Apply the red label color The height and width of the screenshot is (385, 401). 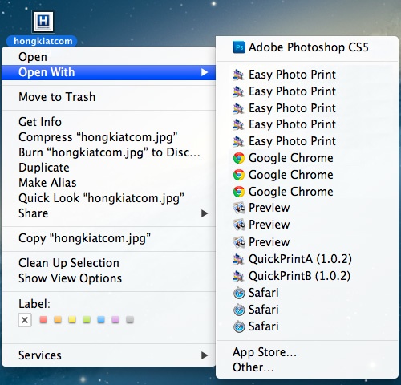pyautogui.click(x=43, y=320)
